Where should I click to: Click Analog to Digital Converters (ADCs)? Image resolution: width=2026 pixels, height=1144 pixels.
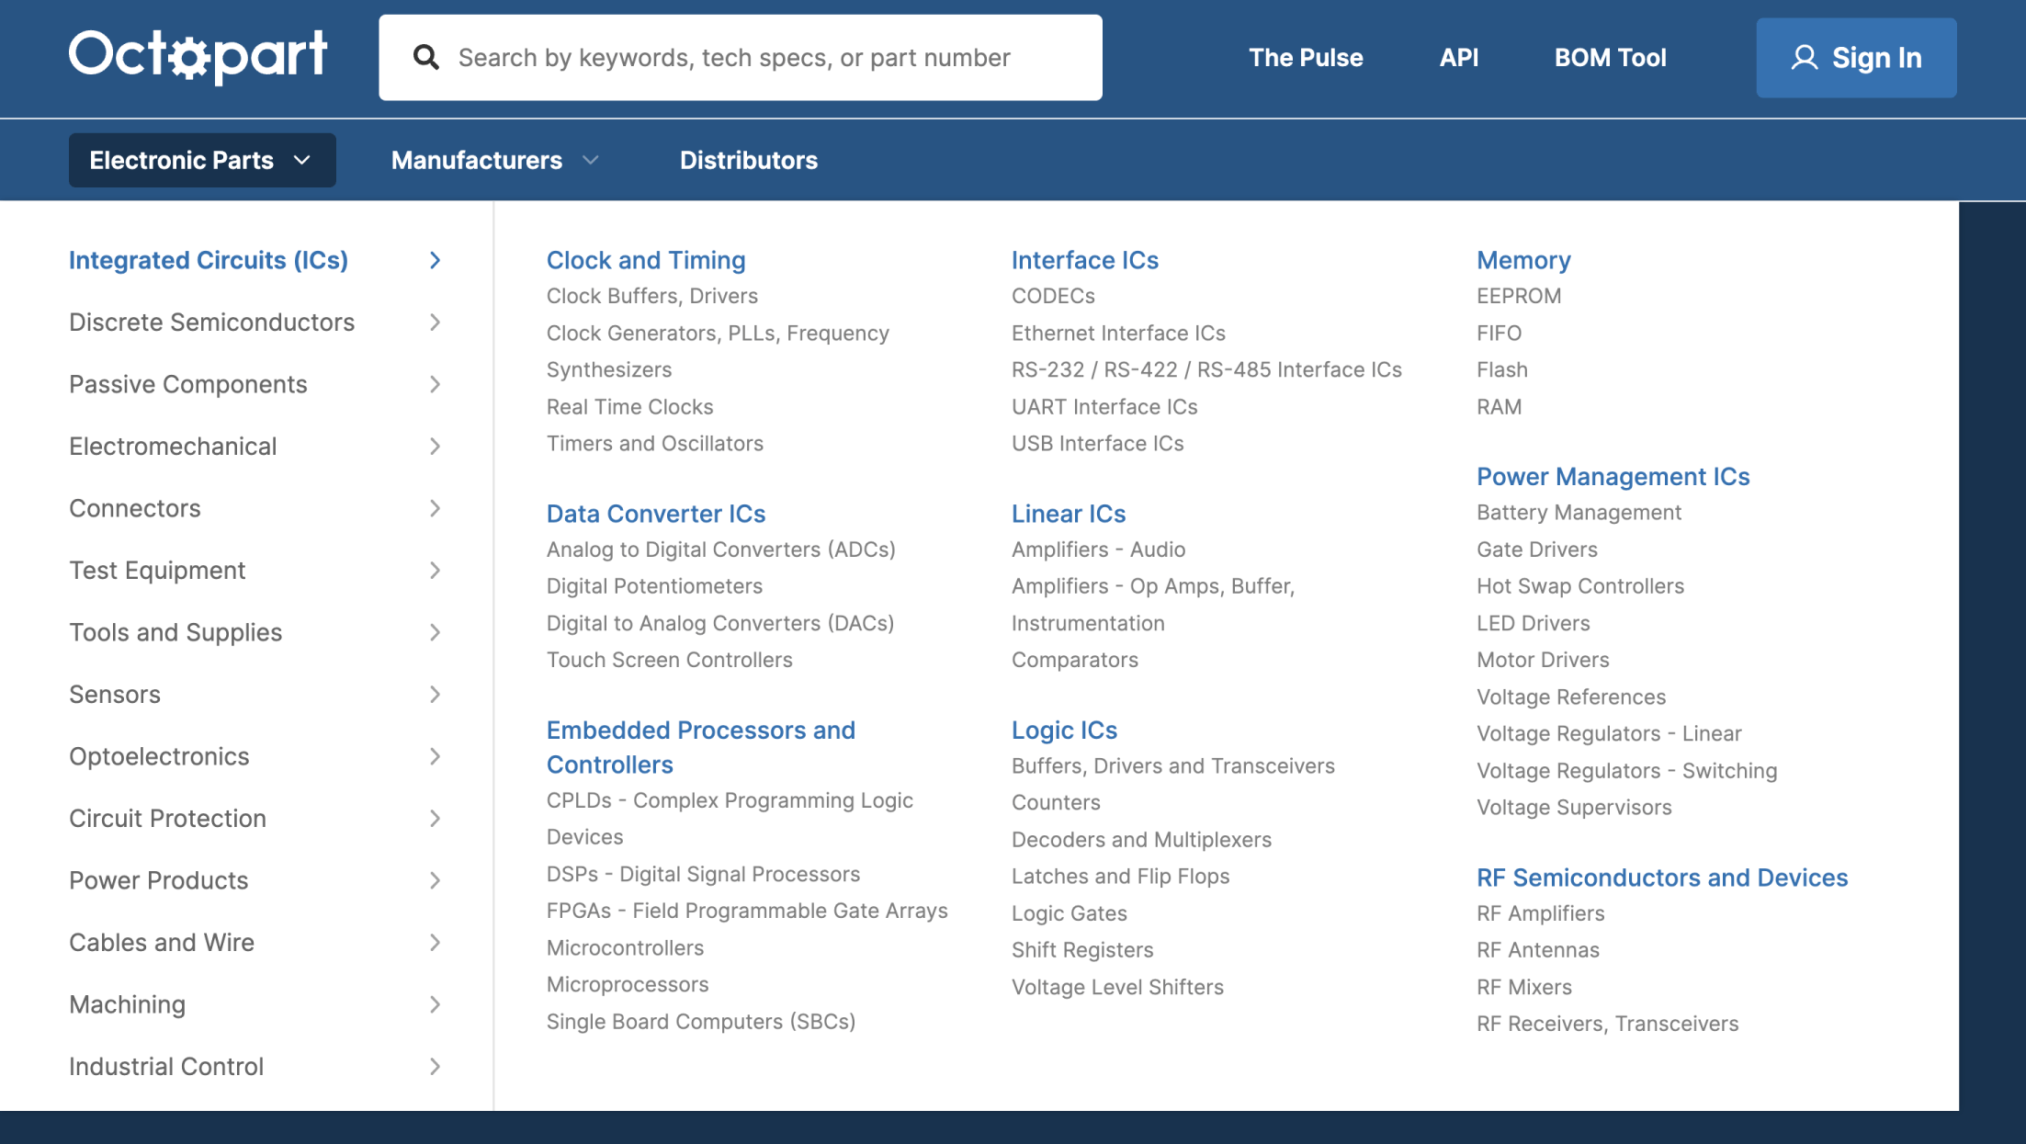(721, 549)
